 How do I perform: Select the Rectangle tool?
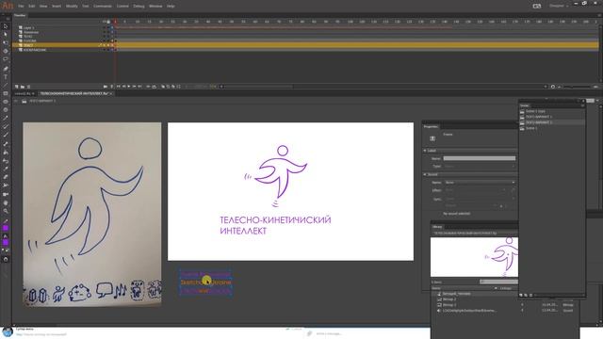[6, 93]
